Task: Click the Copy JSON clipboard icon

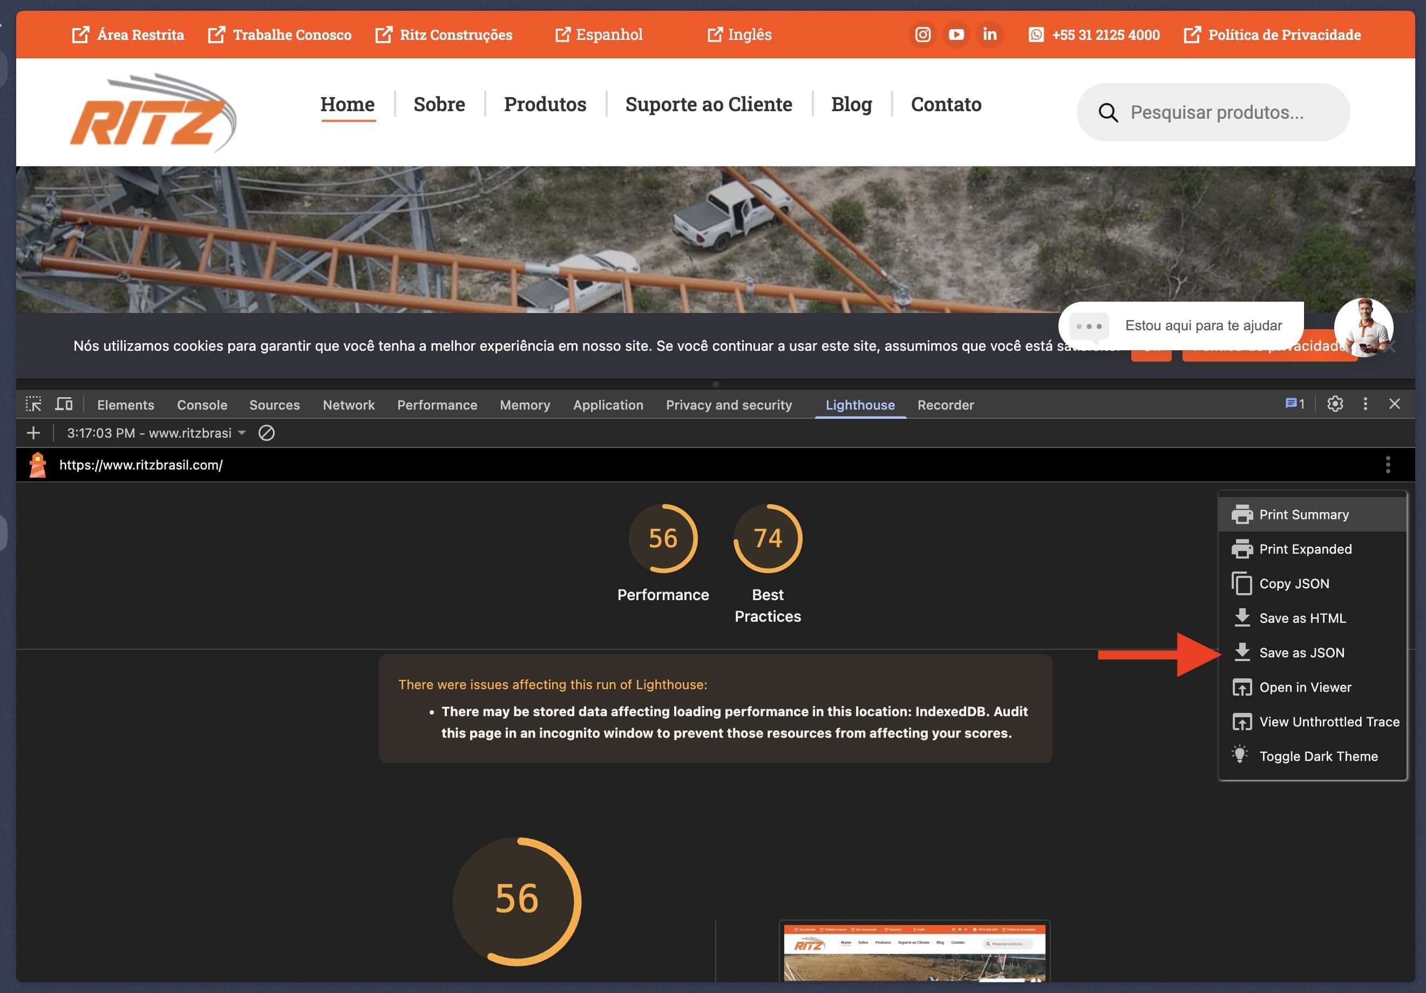Action: 1241,584
